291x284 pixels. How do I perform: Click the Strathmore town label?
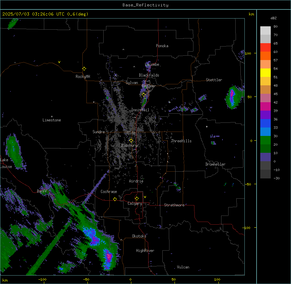tap(174, 205)
